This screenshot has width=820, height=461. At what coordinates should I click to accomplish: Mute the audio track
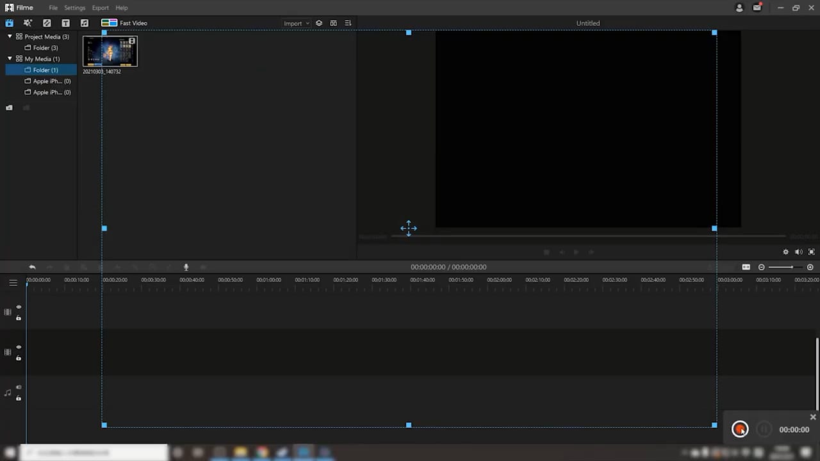(x=19, y=387)
